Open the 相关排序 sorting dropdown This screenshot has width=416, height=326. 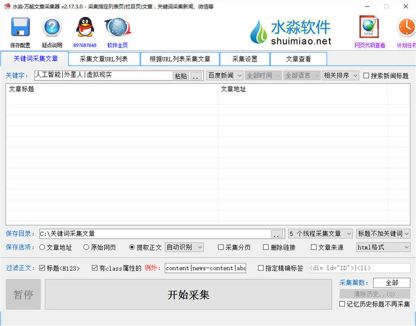[x=340, y=76]
